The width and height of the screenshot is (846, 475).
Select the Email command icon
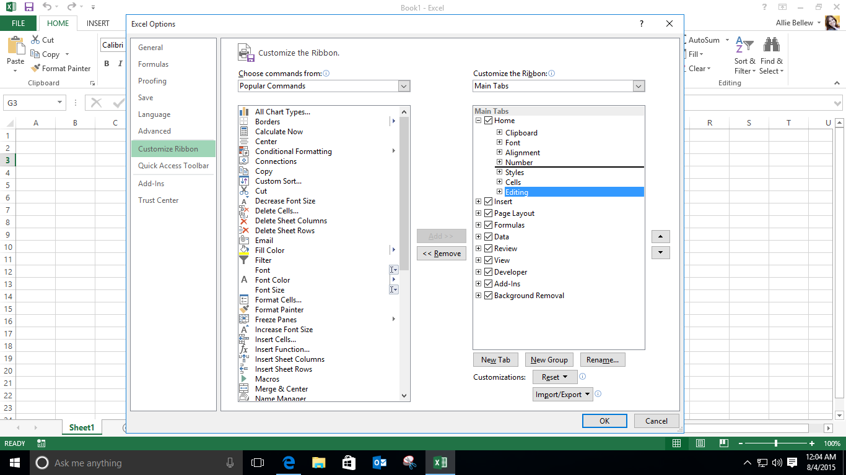coord(244,241)
